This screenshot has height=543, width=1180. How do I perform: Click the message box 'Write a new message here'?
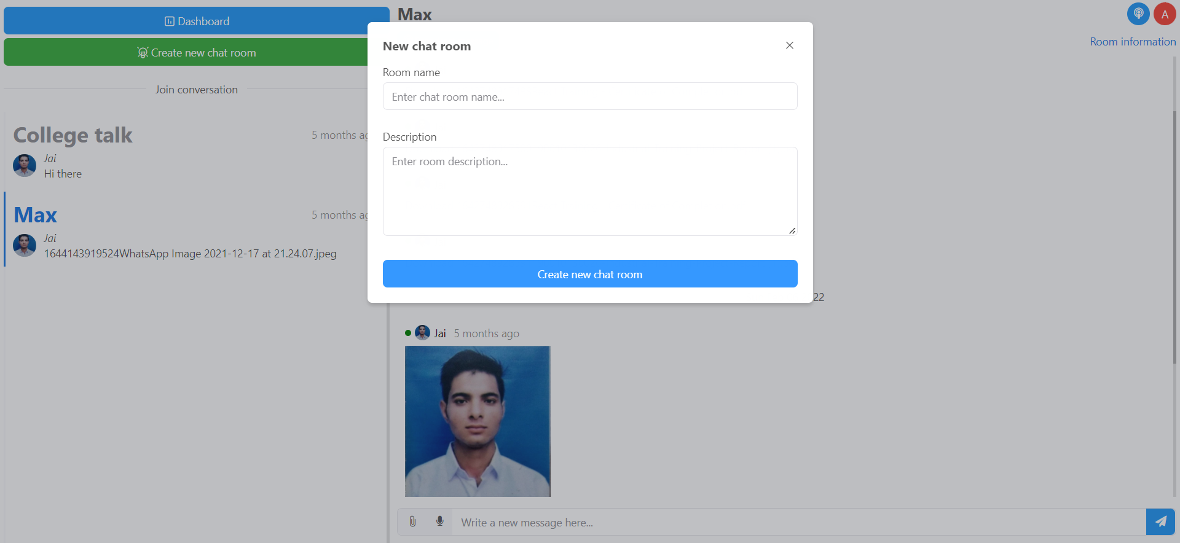[x=799, y=522]
